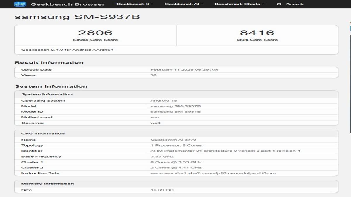Screen dimensions: 351x197
Task: Select the Search menu item
Action: click(295, 4)
